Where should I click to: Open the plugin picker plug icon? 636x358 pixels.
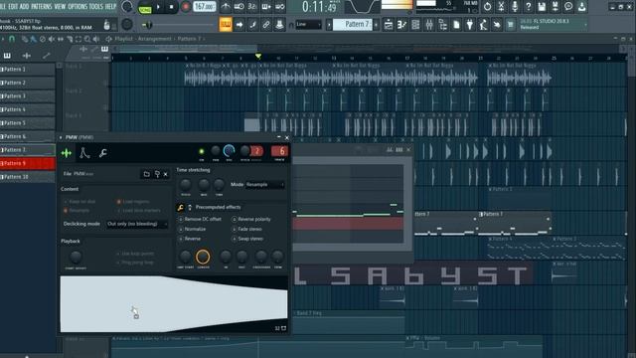point(470,25)
